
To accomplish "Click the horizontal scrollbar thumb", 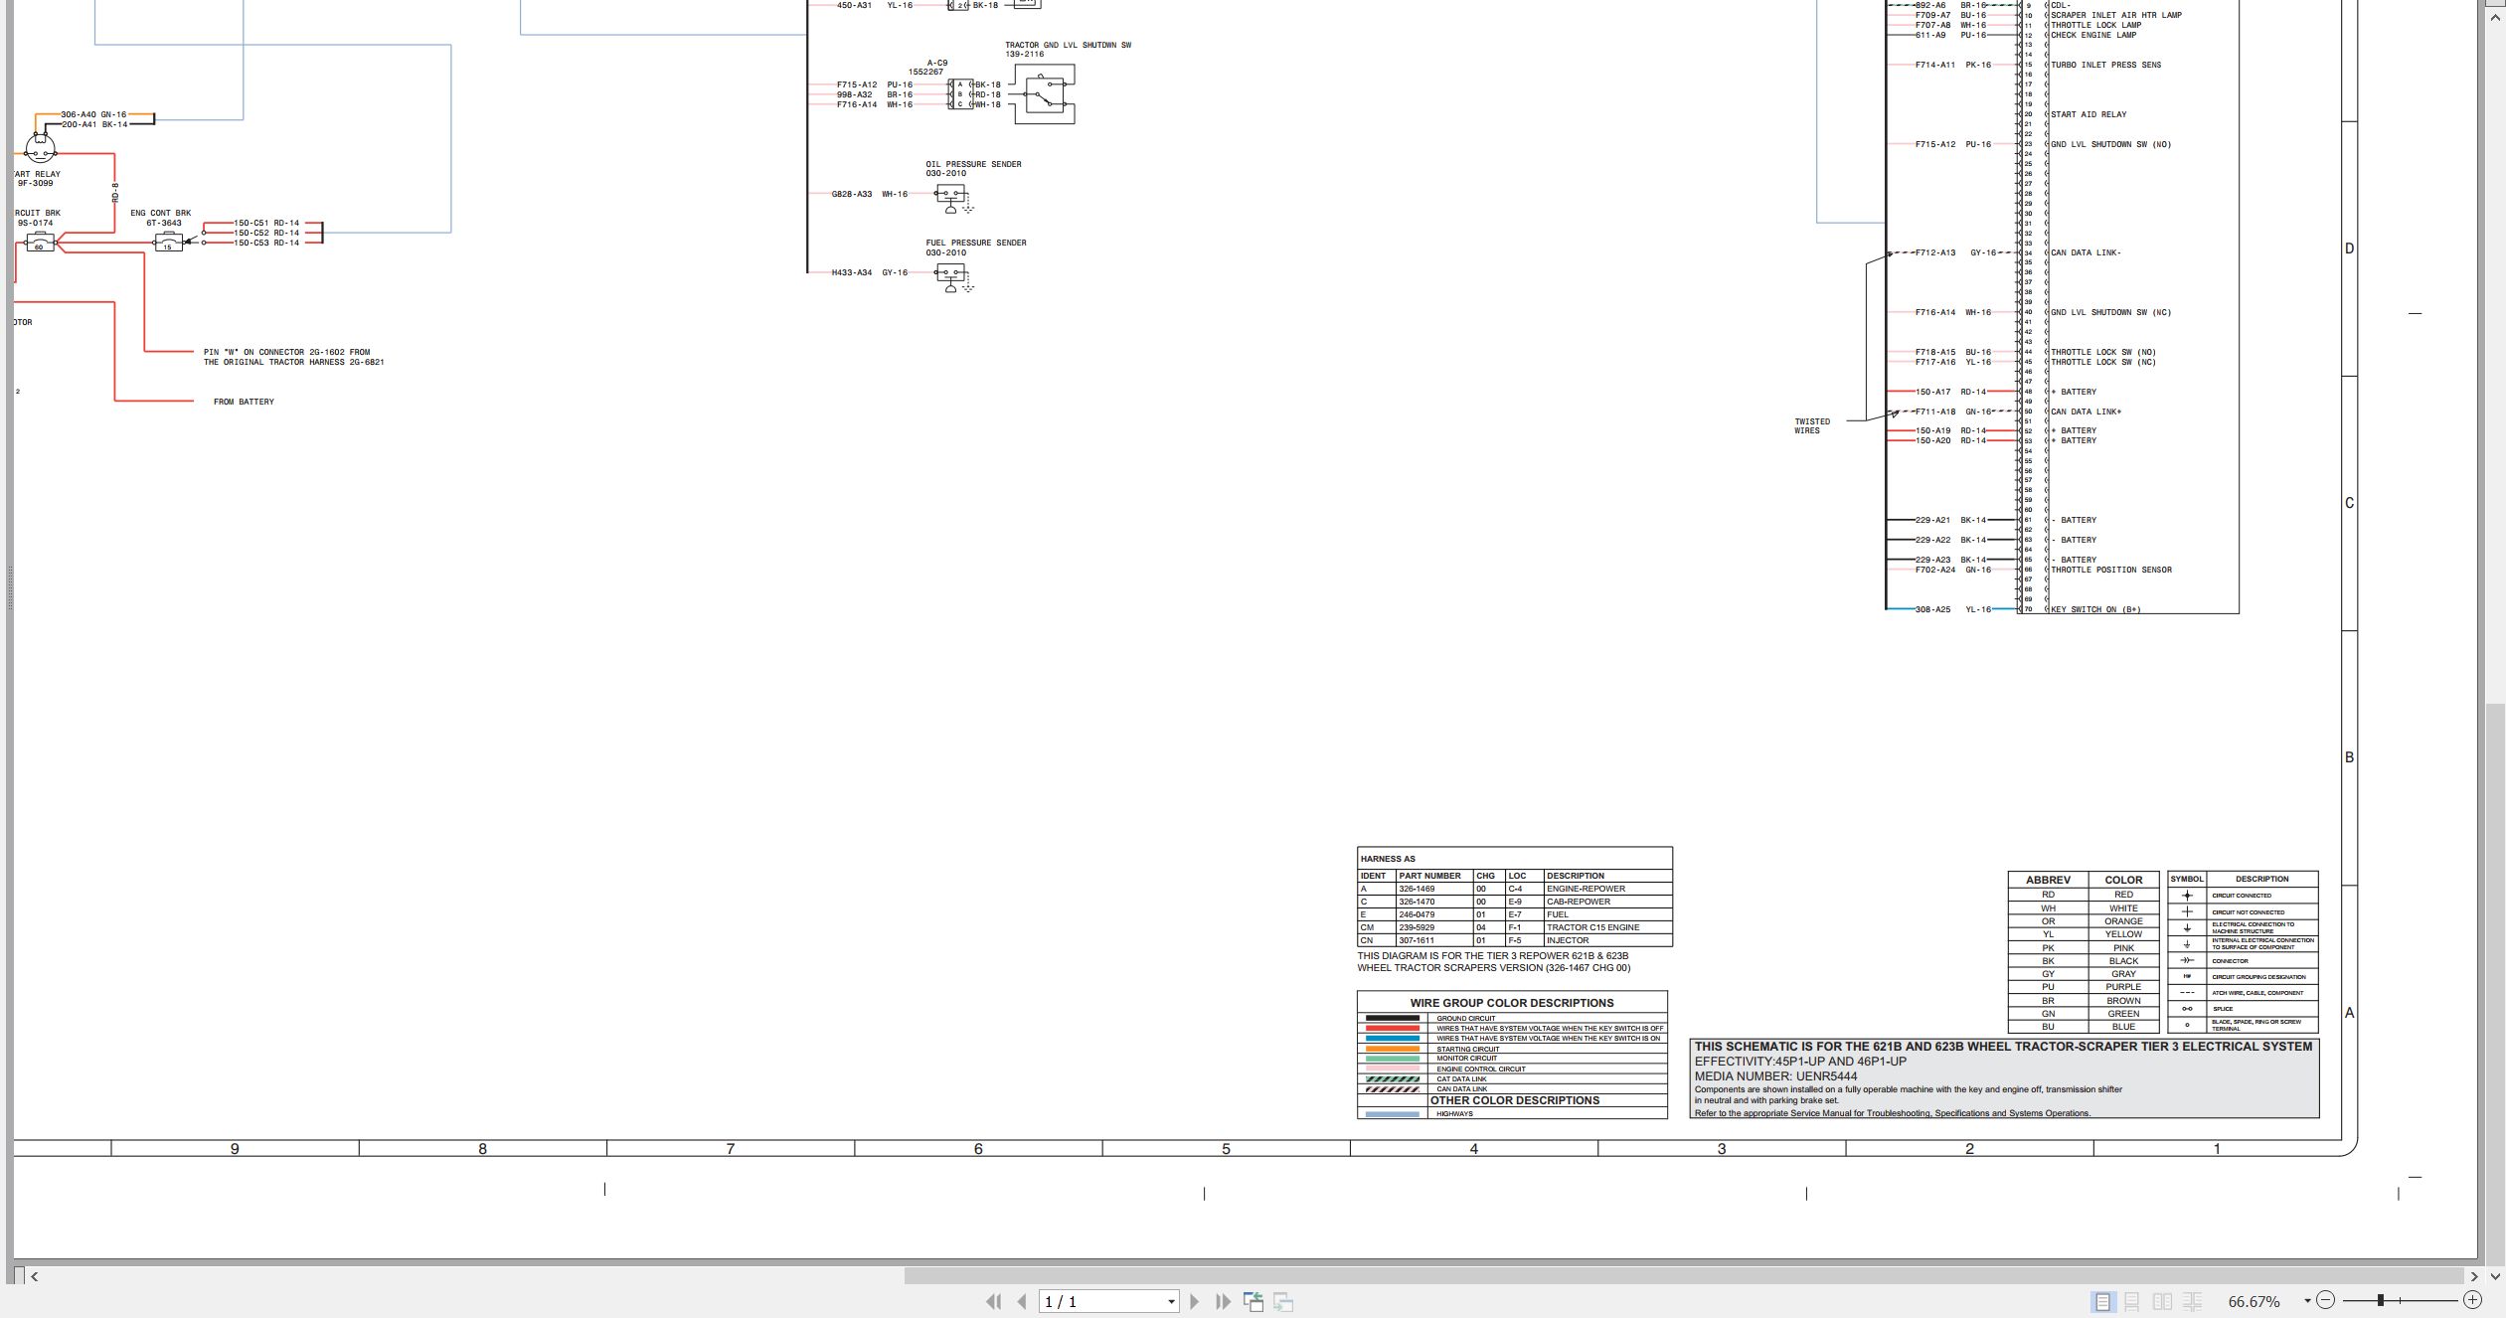I will [1686, 1276].
